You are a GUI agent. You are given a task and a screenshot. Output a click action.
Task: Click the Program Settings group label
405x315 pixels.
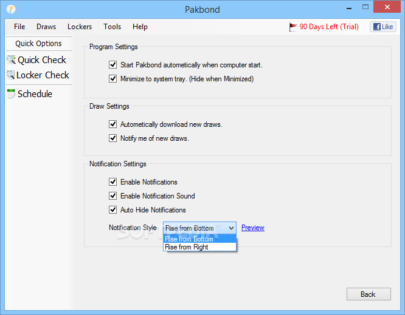(x=114, y=47)
